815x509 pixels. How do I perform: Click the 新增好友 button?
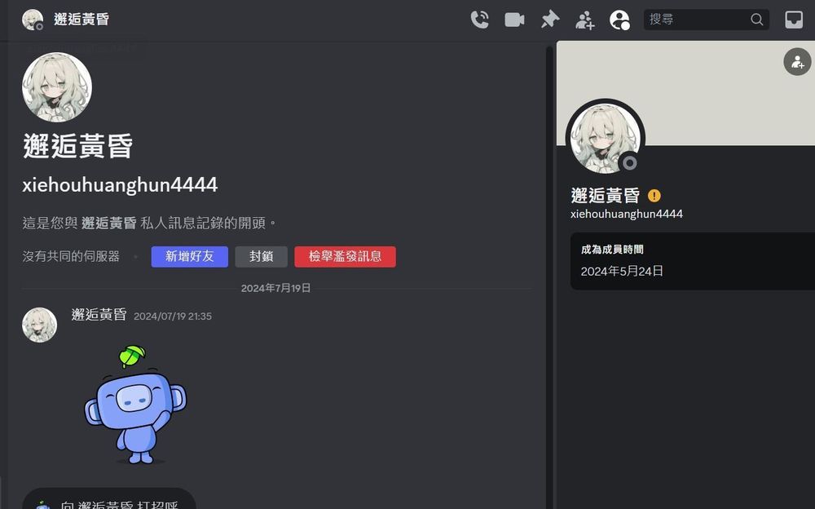click(x=189, y=256)
